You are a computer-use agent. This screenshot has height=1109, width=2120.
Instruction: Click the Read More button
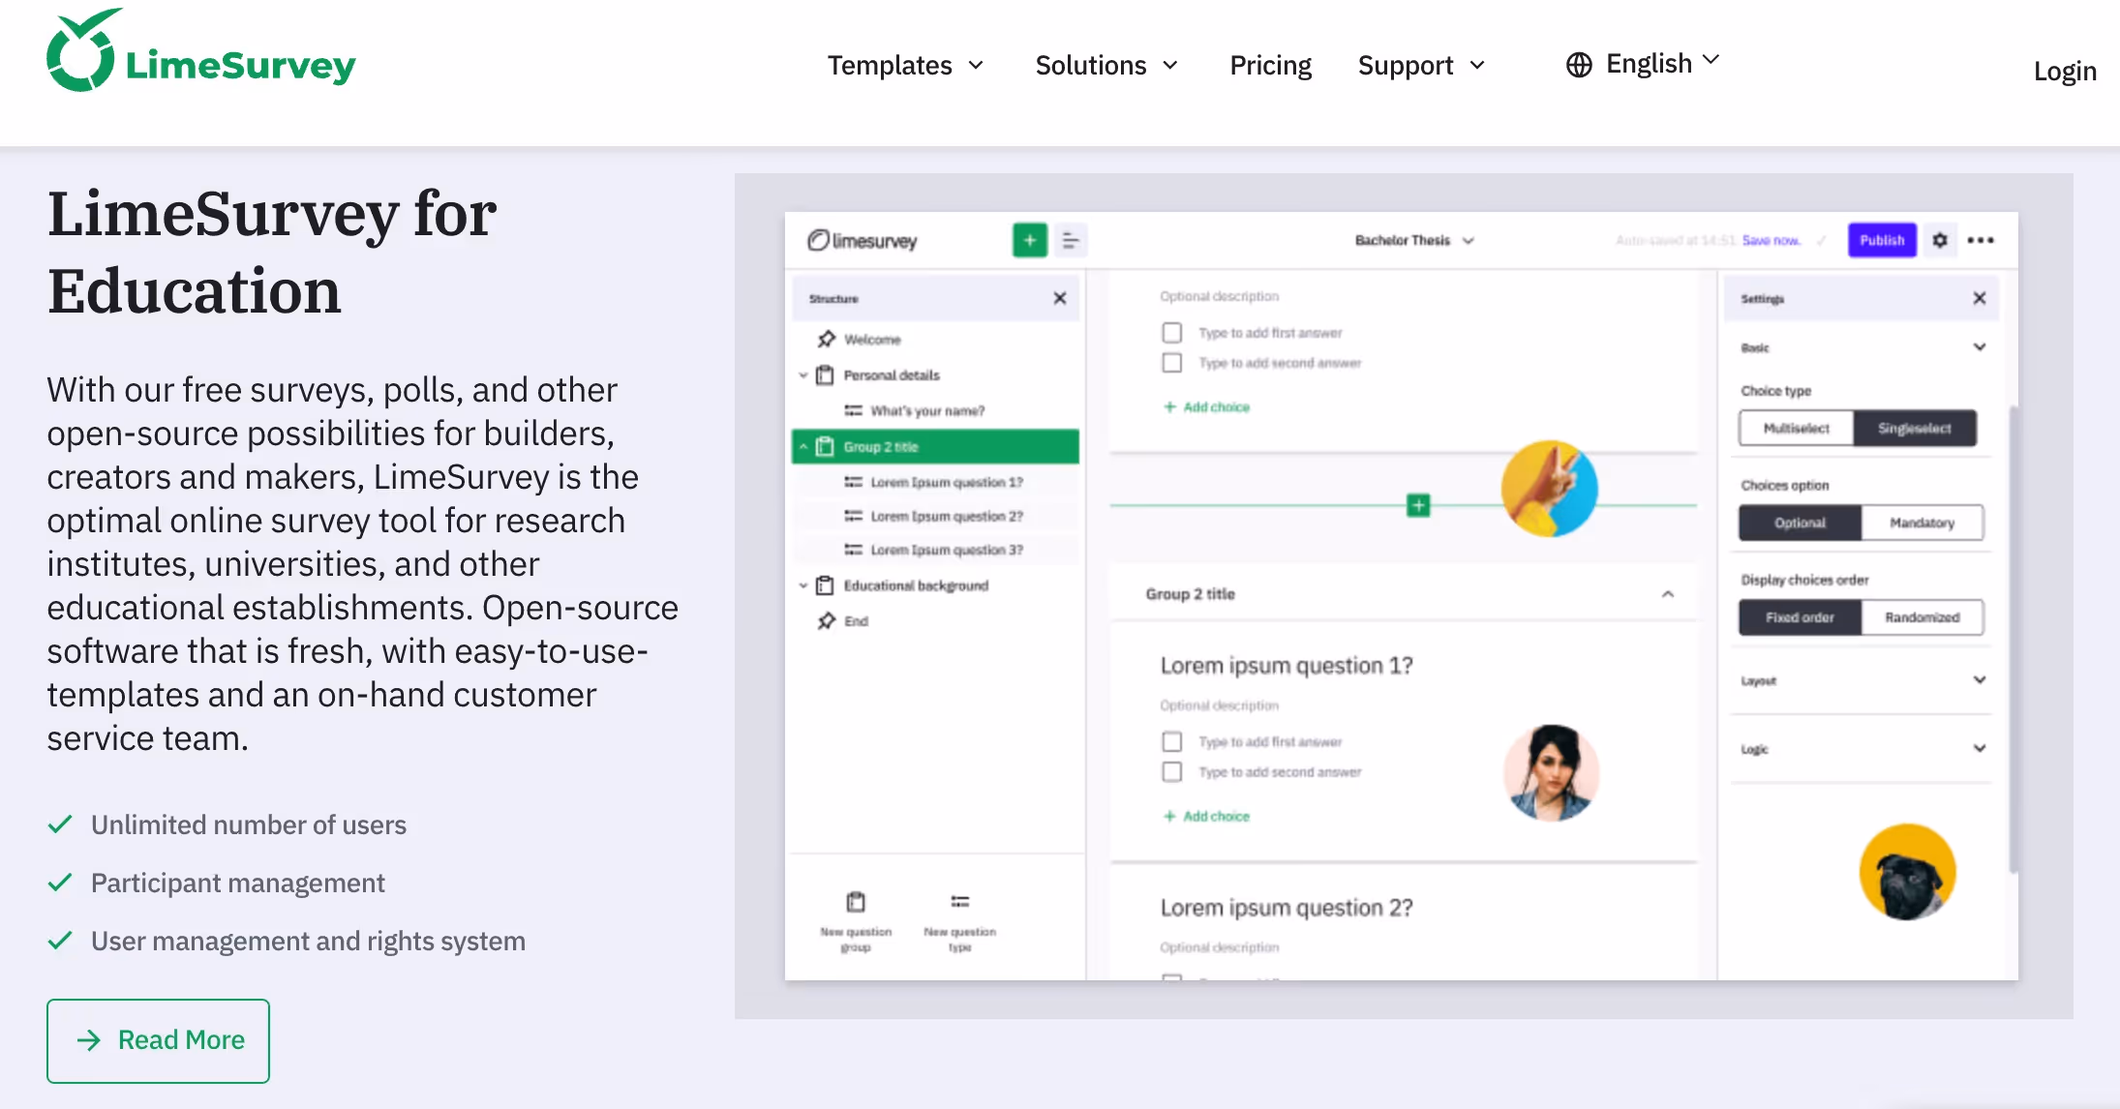click(158, 1040)
